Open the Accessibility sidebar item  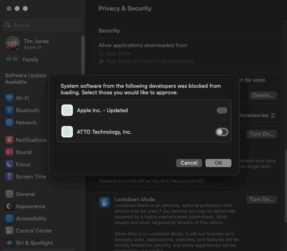(31, 218)
